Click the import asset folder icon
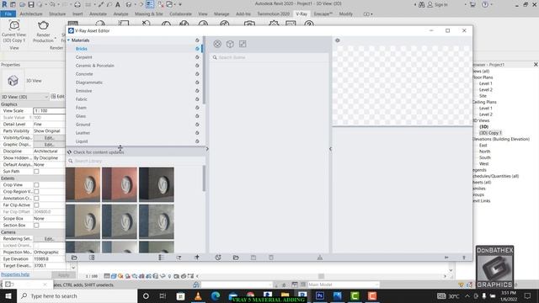Screen dimensions: 539x303 tap(236, 258)
